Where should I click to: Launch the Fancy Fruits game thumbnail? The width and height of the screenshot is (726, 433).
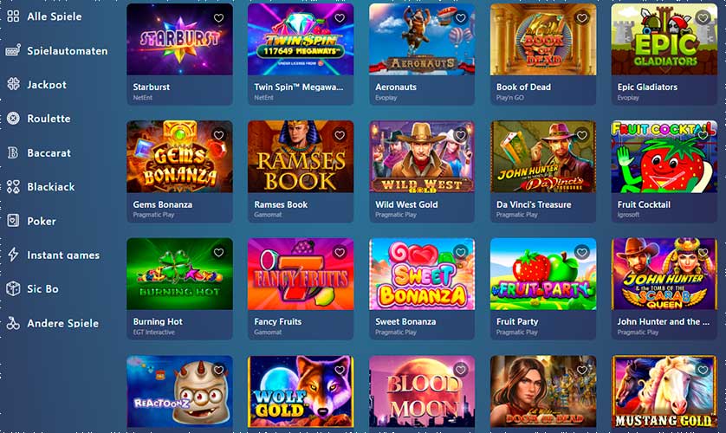pyautogui.click(x=301, y=274)
